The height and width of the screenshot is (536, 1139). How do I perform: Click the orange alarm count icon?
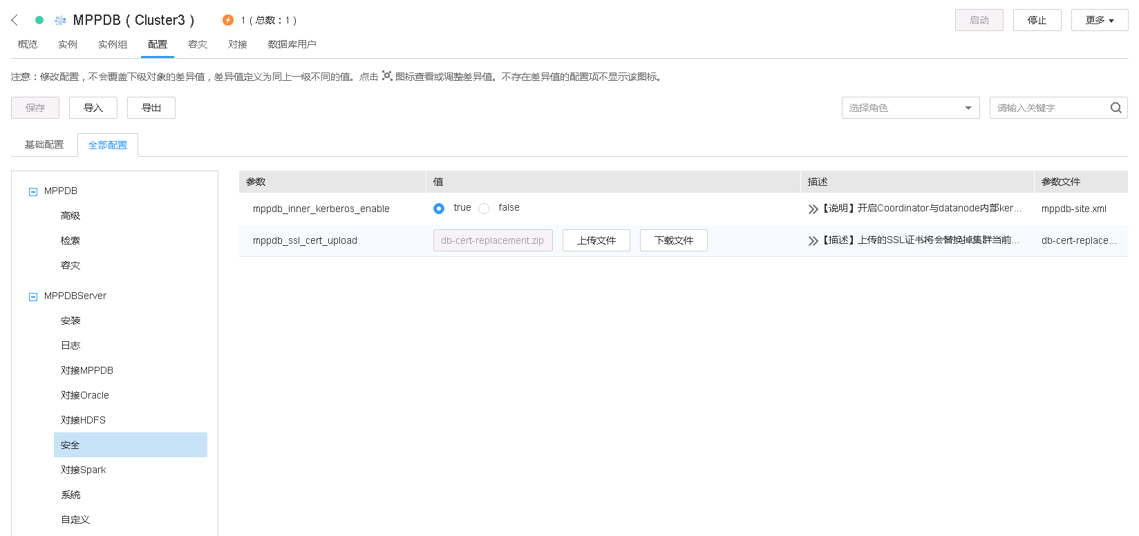(x=228, y=20)
